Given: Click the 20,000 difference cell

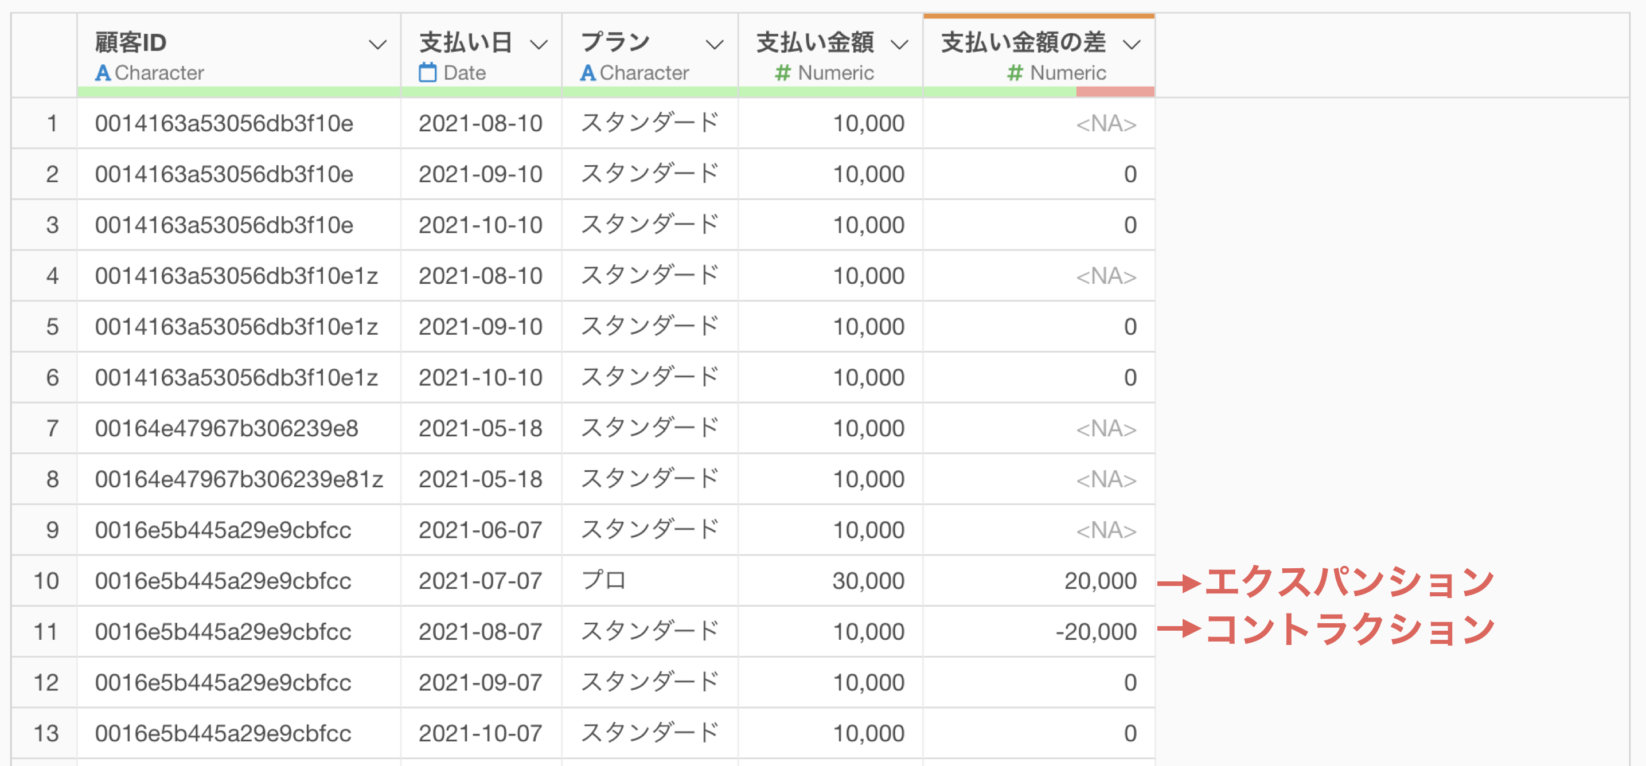Looking at the screenshot, I should coord(1099,581).
